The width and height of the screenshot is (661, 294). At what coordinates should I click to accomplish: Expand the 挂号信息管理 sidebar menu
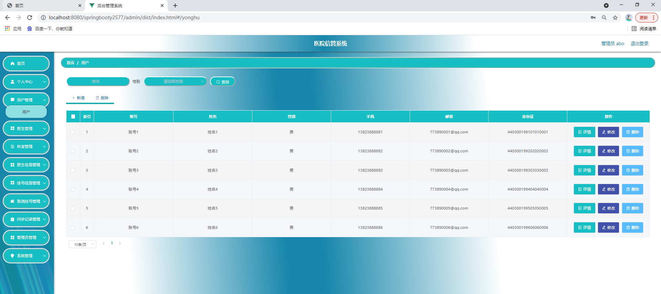coord(26,183)
